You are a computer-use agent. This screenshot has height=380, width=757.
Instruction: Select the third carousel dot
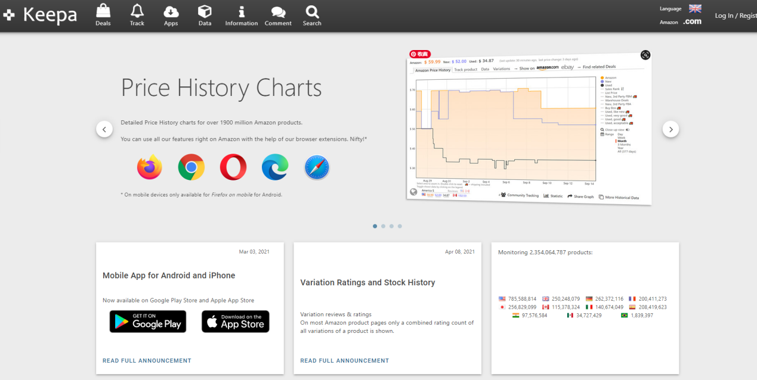(x=391, y=226)
